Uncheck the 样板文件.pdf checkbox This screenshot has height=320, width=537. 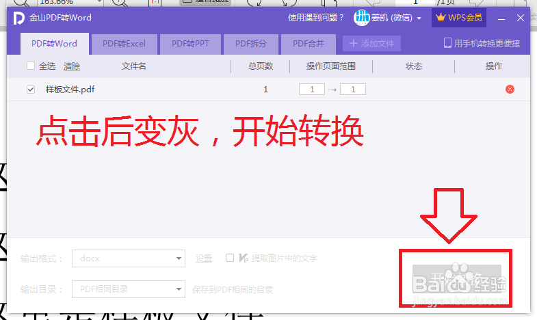tap(31, 90)
